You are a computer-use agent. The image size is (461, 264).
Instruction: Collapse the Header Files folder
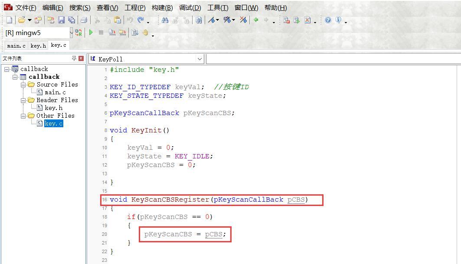pos(23,100)
